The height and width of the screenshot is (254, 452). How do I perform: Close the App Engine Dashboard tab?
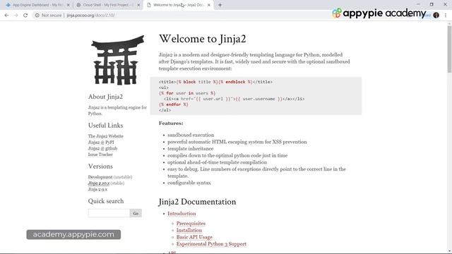(x=69, y=5)
